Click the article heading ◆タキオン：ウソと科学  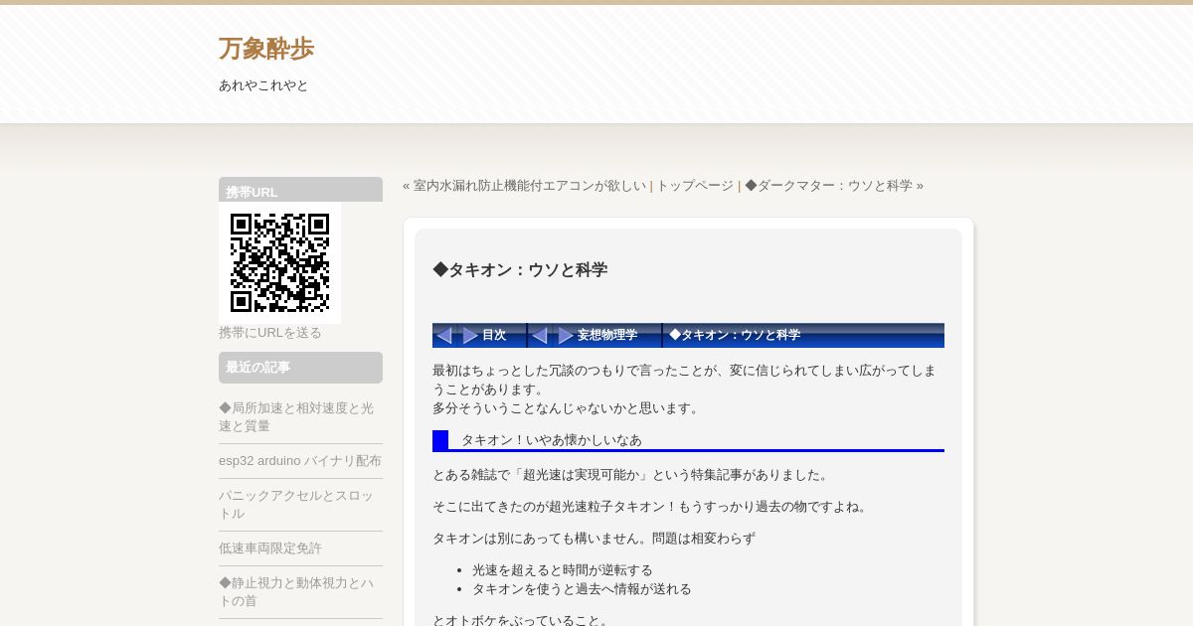(x=520, y=270)
